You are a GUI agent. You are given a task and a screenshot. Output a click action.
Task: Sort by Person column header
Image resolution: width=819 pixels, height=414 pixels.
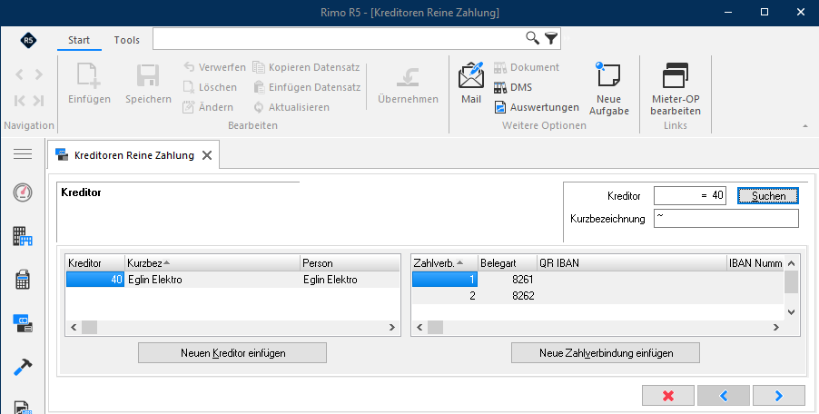(x=350, y=263)
